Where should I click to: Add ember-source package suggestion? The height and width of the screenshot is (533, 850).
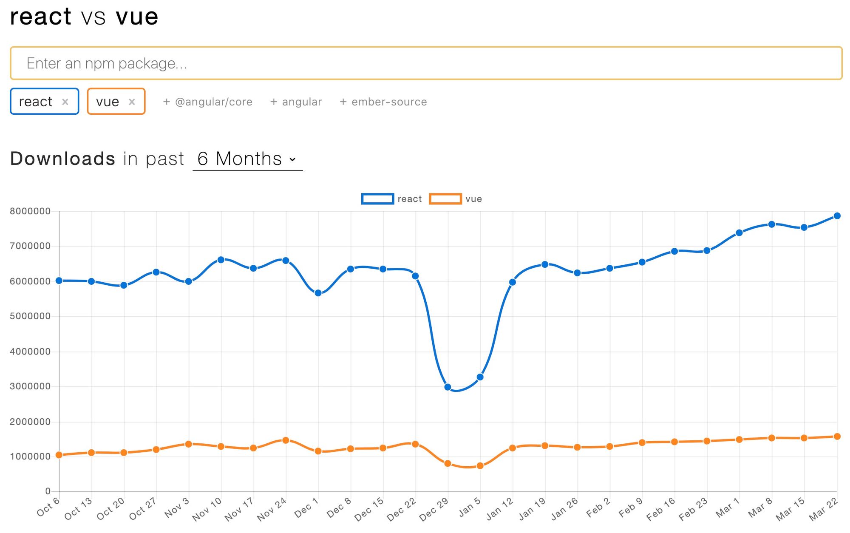coord(383,102)
